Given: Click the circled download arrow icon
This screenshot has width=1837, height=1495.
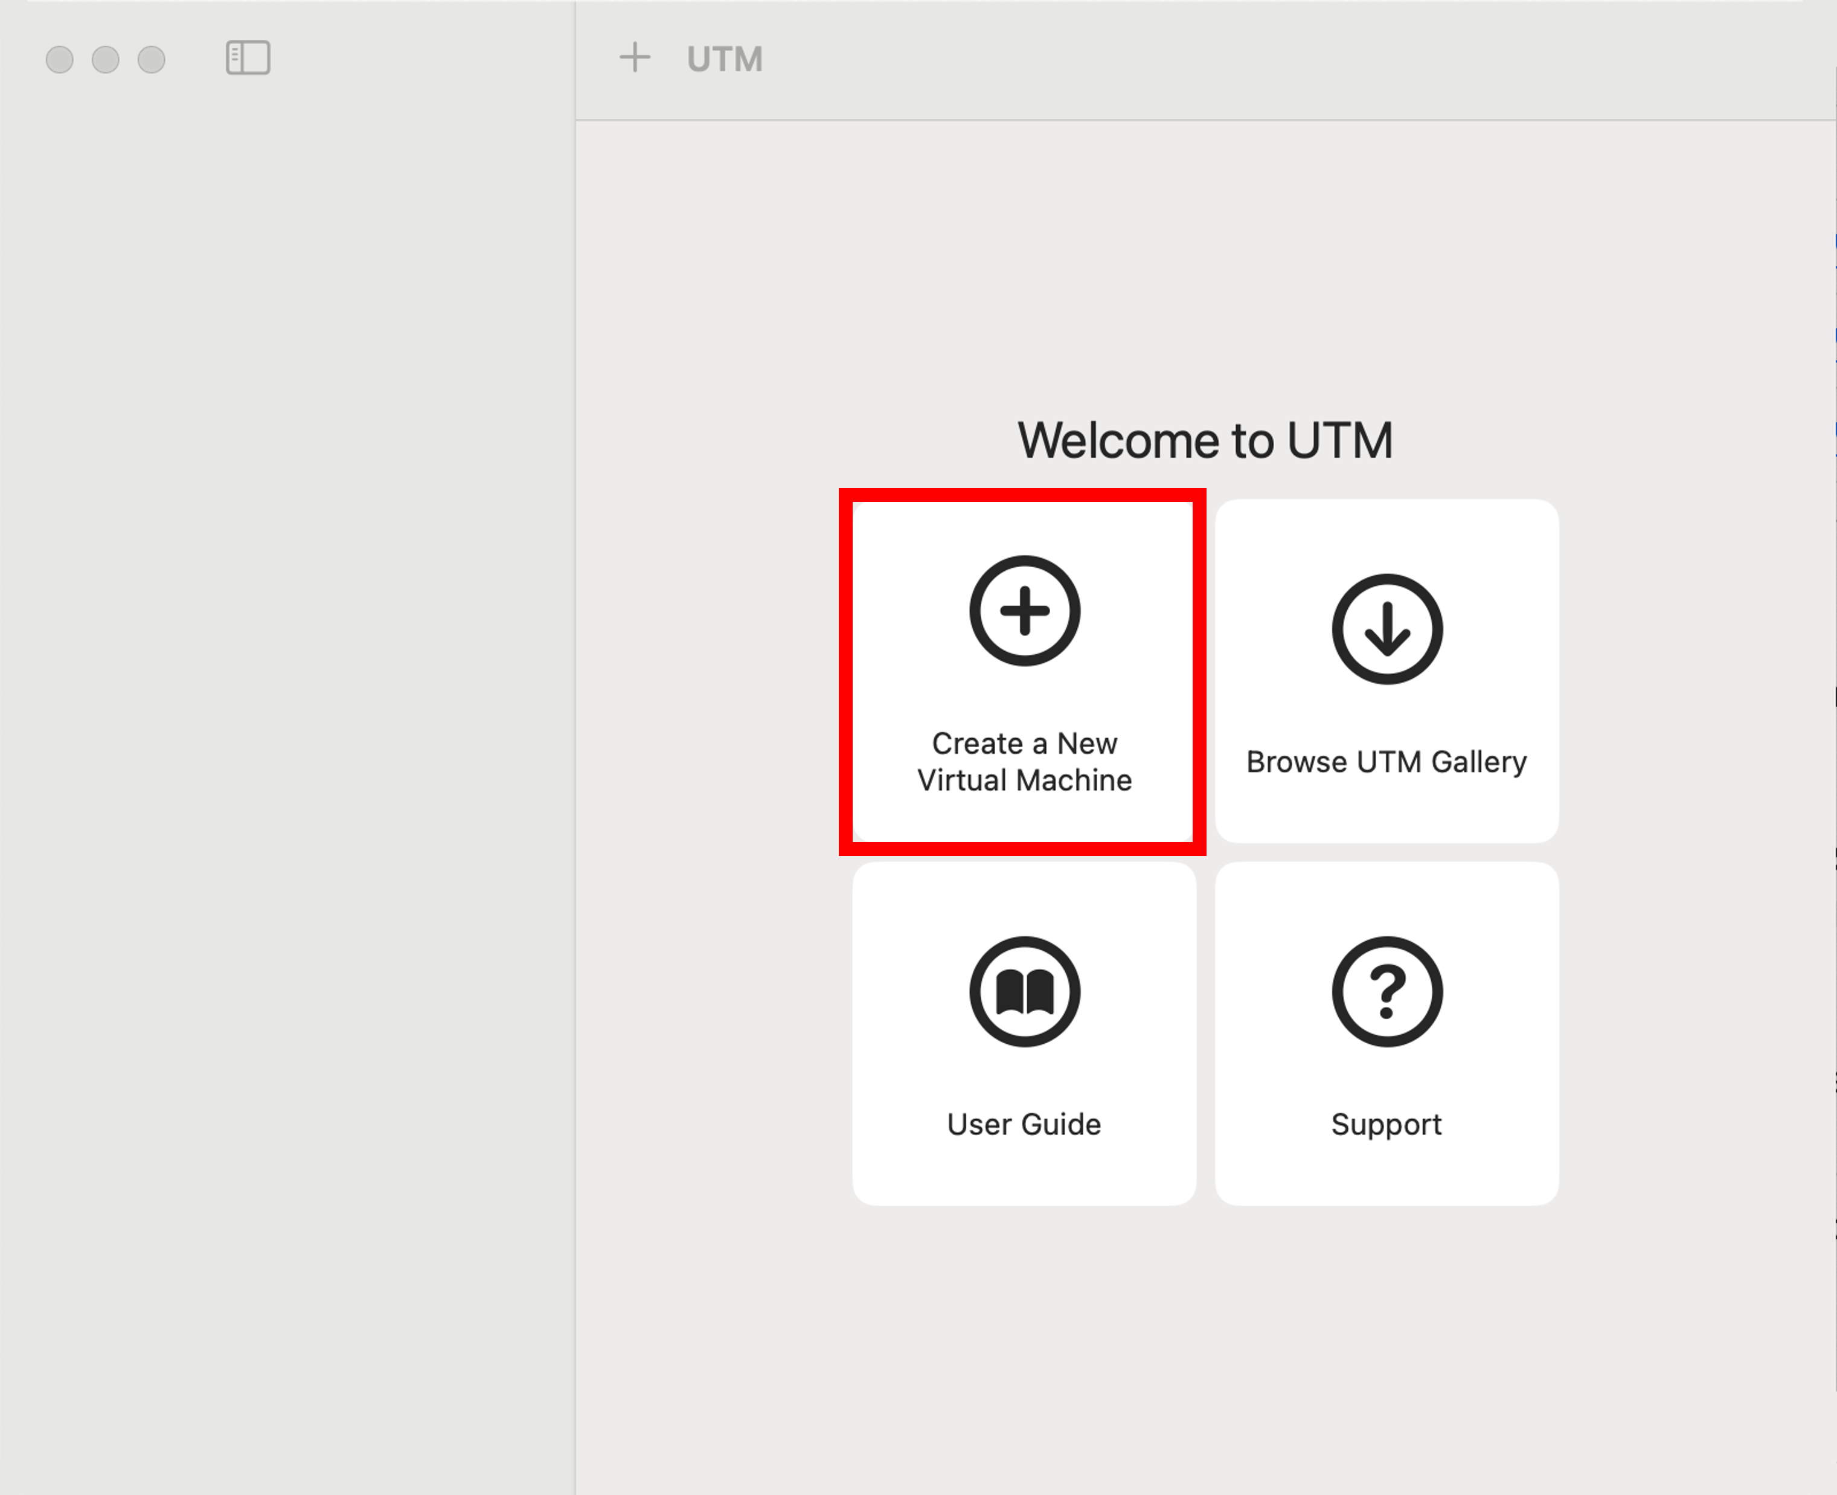Looking at the screenshot, I should (1386, 629).
